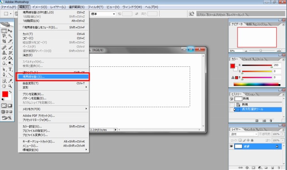Reset to default foreground/background colors
287x170 pixels.
[3, 100]
